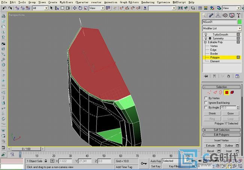
Task: Open the Select by Name tool
Action: pyautogui.click(x=57, y=8)
